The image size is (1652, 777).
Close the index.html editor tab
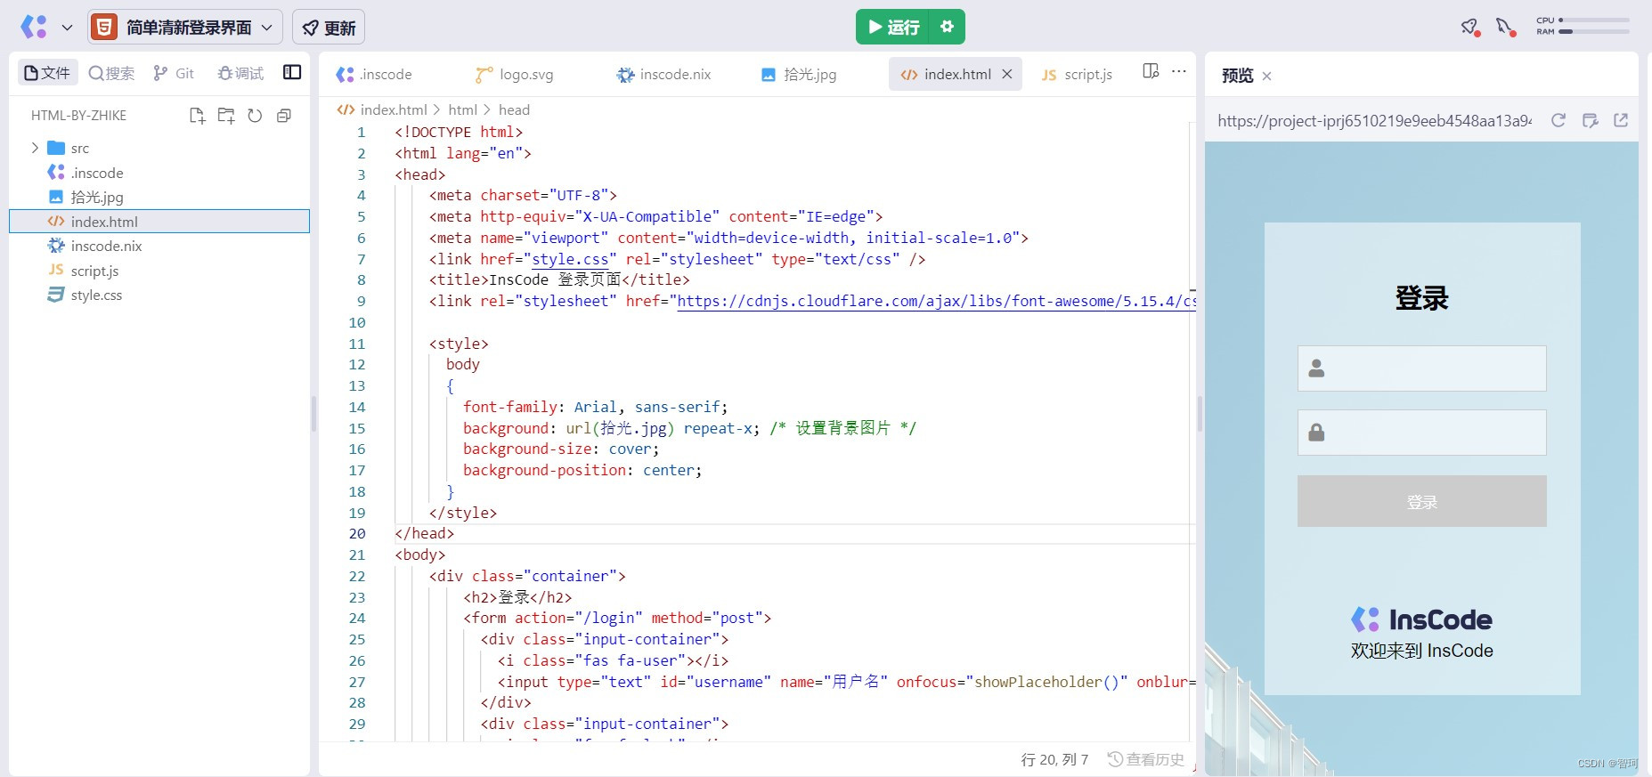[x=1007, y=74]
